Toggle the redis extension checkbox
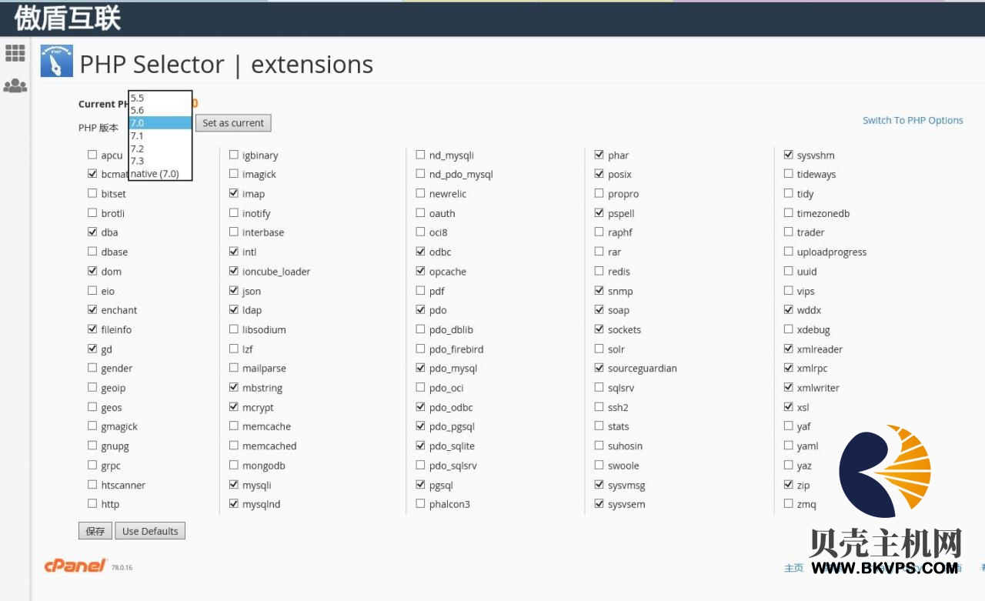This screenshot has width=985, height=601. point(599,271)
